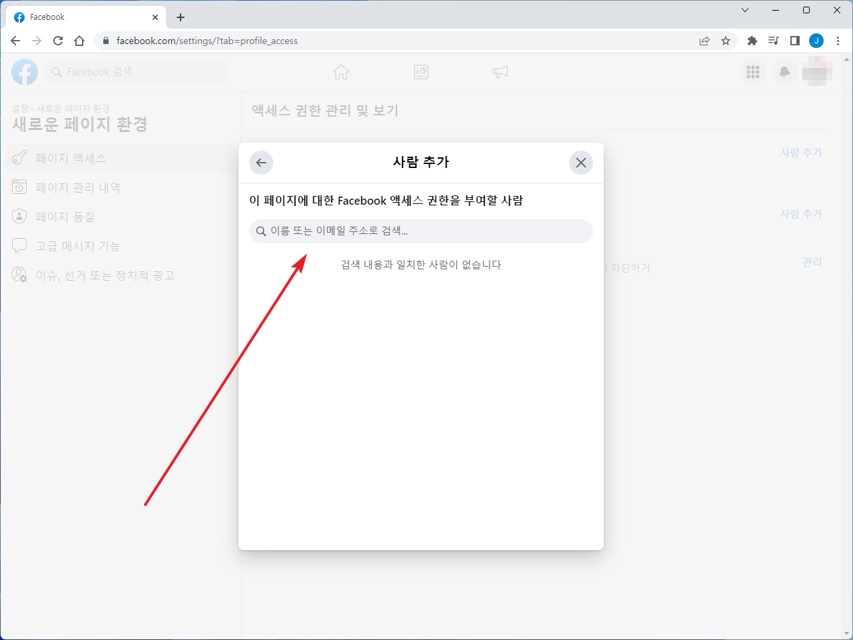853x640 pixels.
Task: Click the upper 사람 추가 link on the right
Action: [801, 153]
